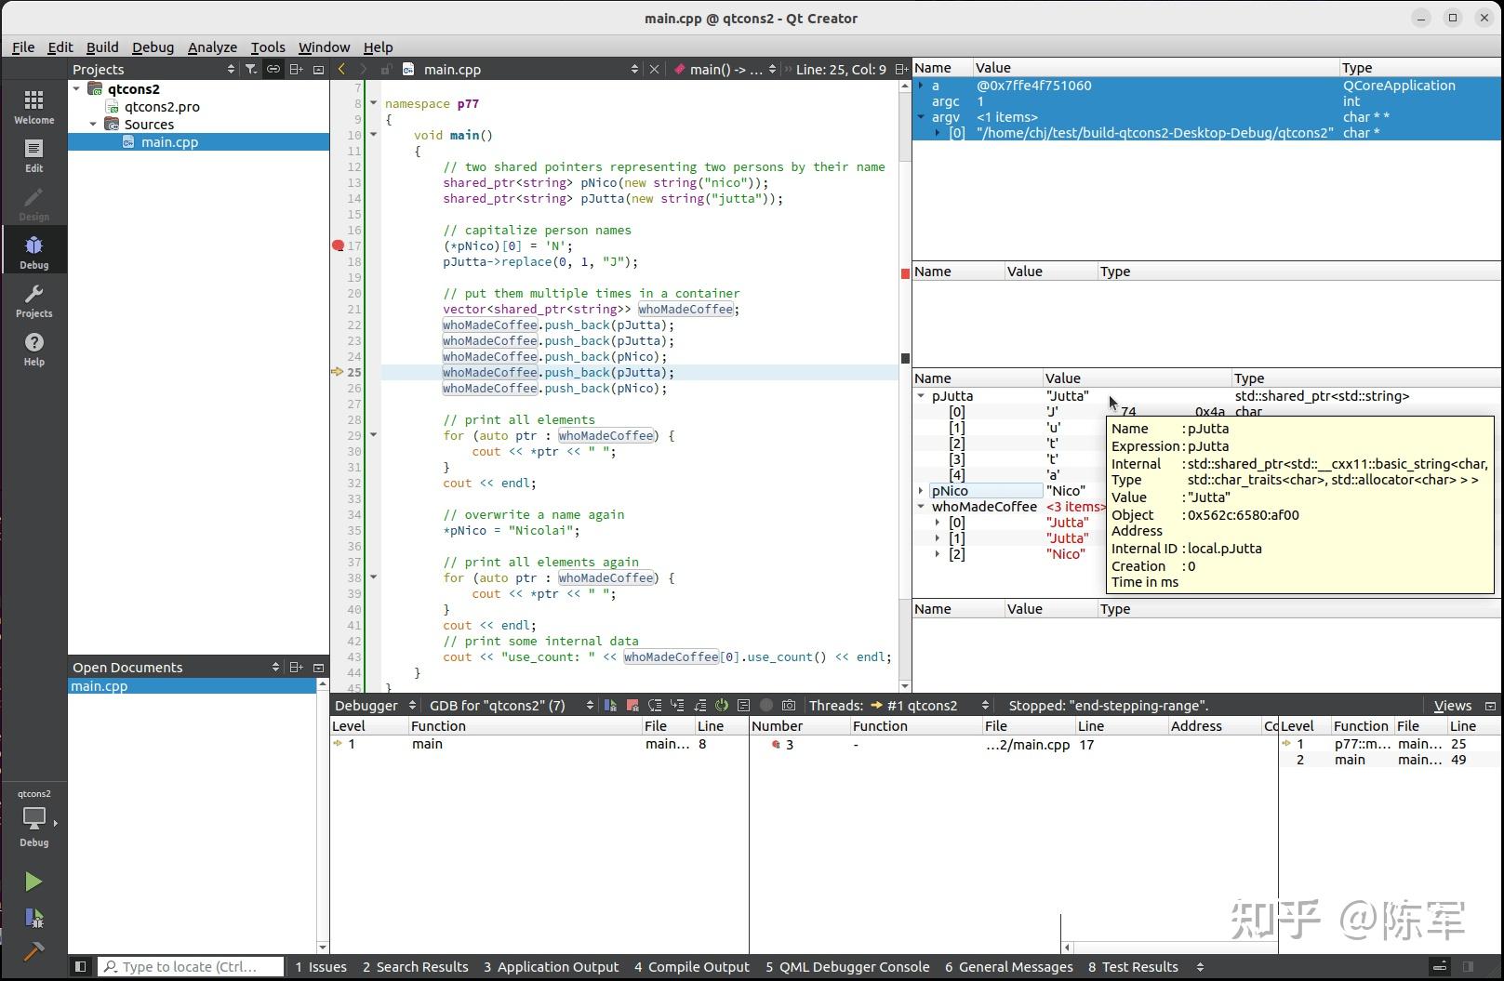Open Edit menu

[x=60, y=47]
